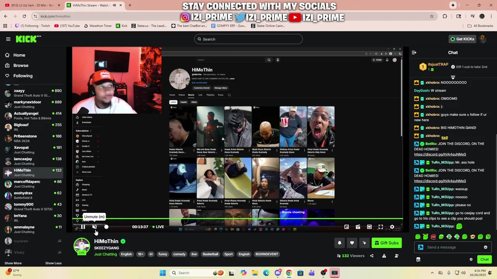Unmute the stream audio

coord(94,227)
